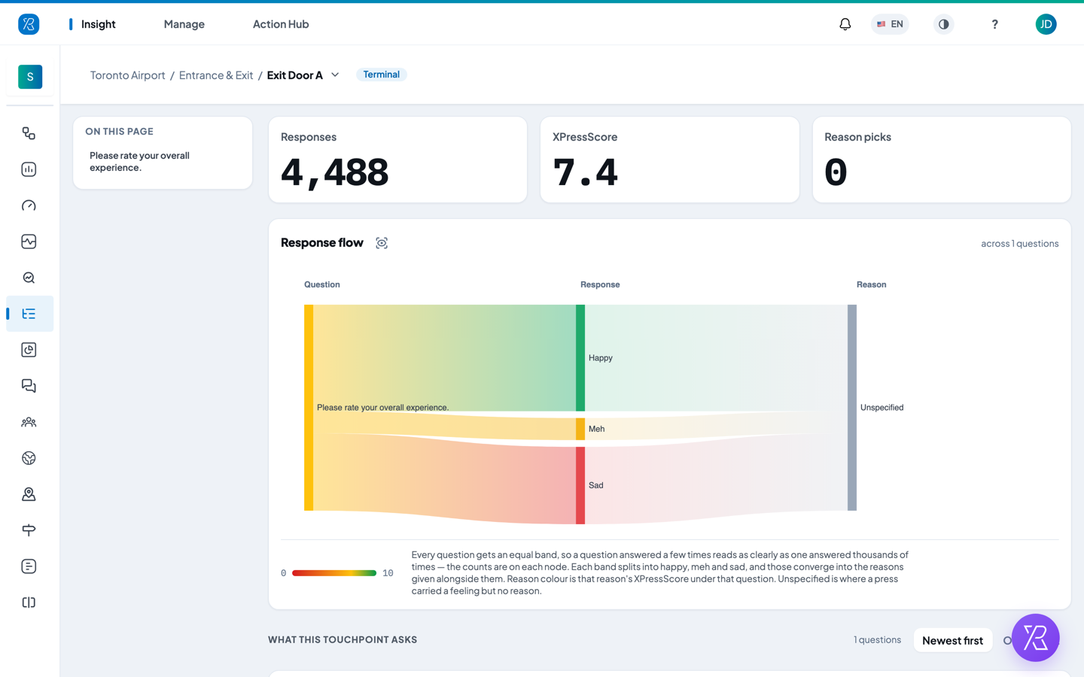Open the help question mark

coord(994,24)
